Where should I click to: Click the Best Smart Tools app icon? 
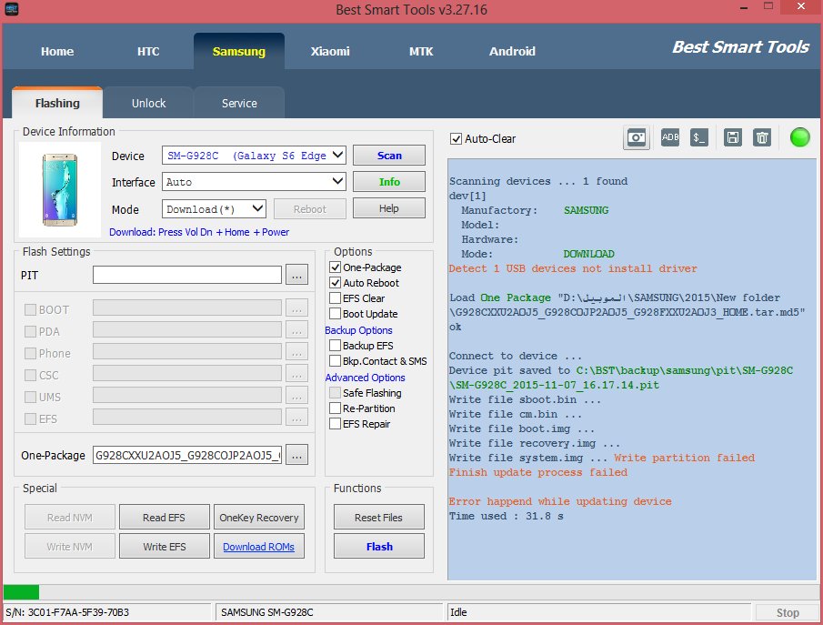[x=12, y=9]
